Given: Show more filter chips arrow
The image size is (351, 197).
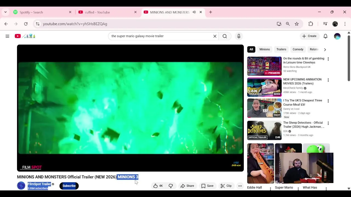Looking at the screenshot, I should click(325, 50).
